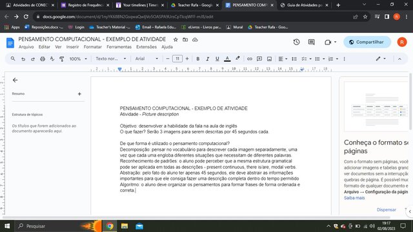Show more toolbar options
This screenshot has height=232, width=413.
(344, 59)
